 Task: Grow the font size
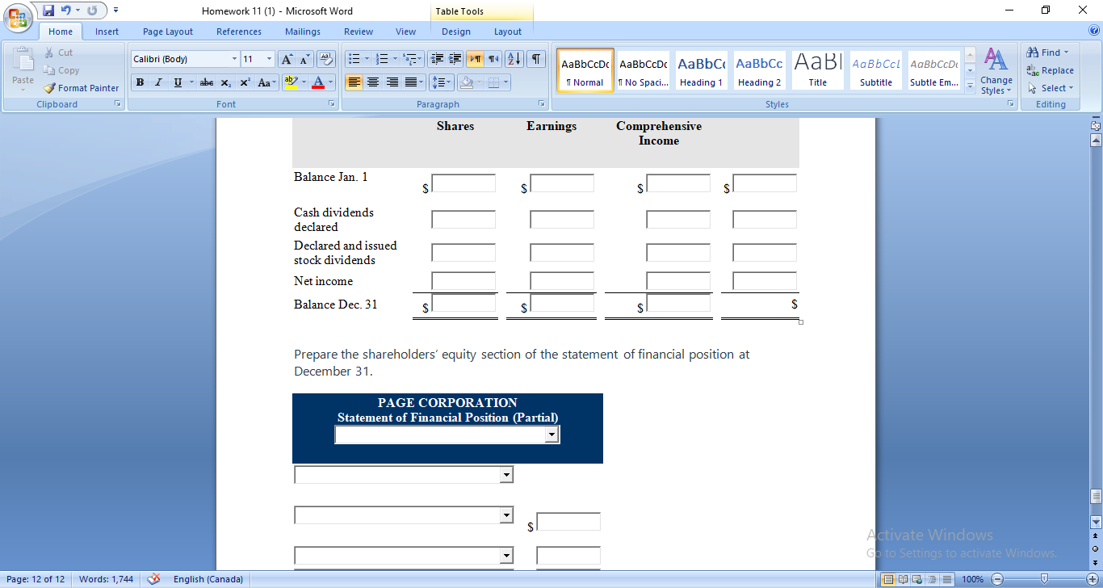(287, 59)
